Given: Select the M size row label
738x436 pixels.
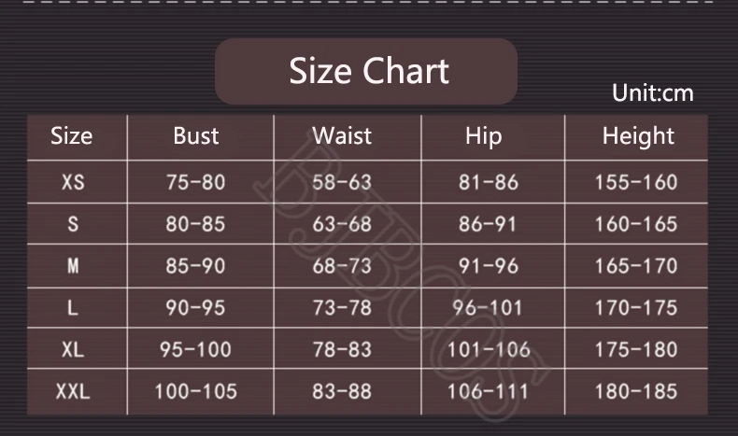Looking at the screenshot, I should [73, 266].
